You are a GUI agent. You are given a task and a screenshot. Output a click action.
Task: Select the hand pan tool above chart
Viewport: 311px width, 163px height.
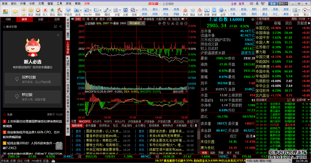pyautogui.click(x=164, y=23)
